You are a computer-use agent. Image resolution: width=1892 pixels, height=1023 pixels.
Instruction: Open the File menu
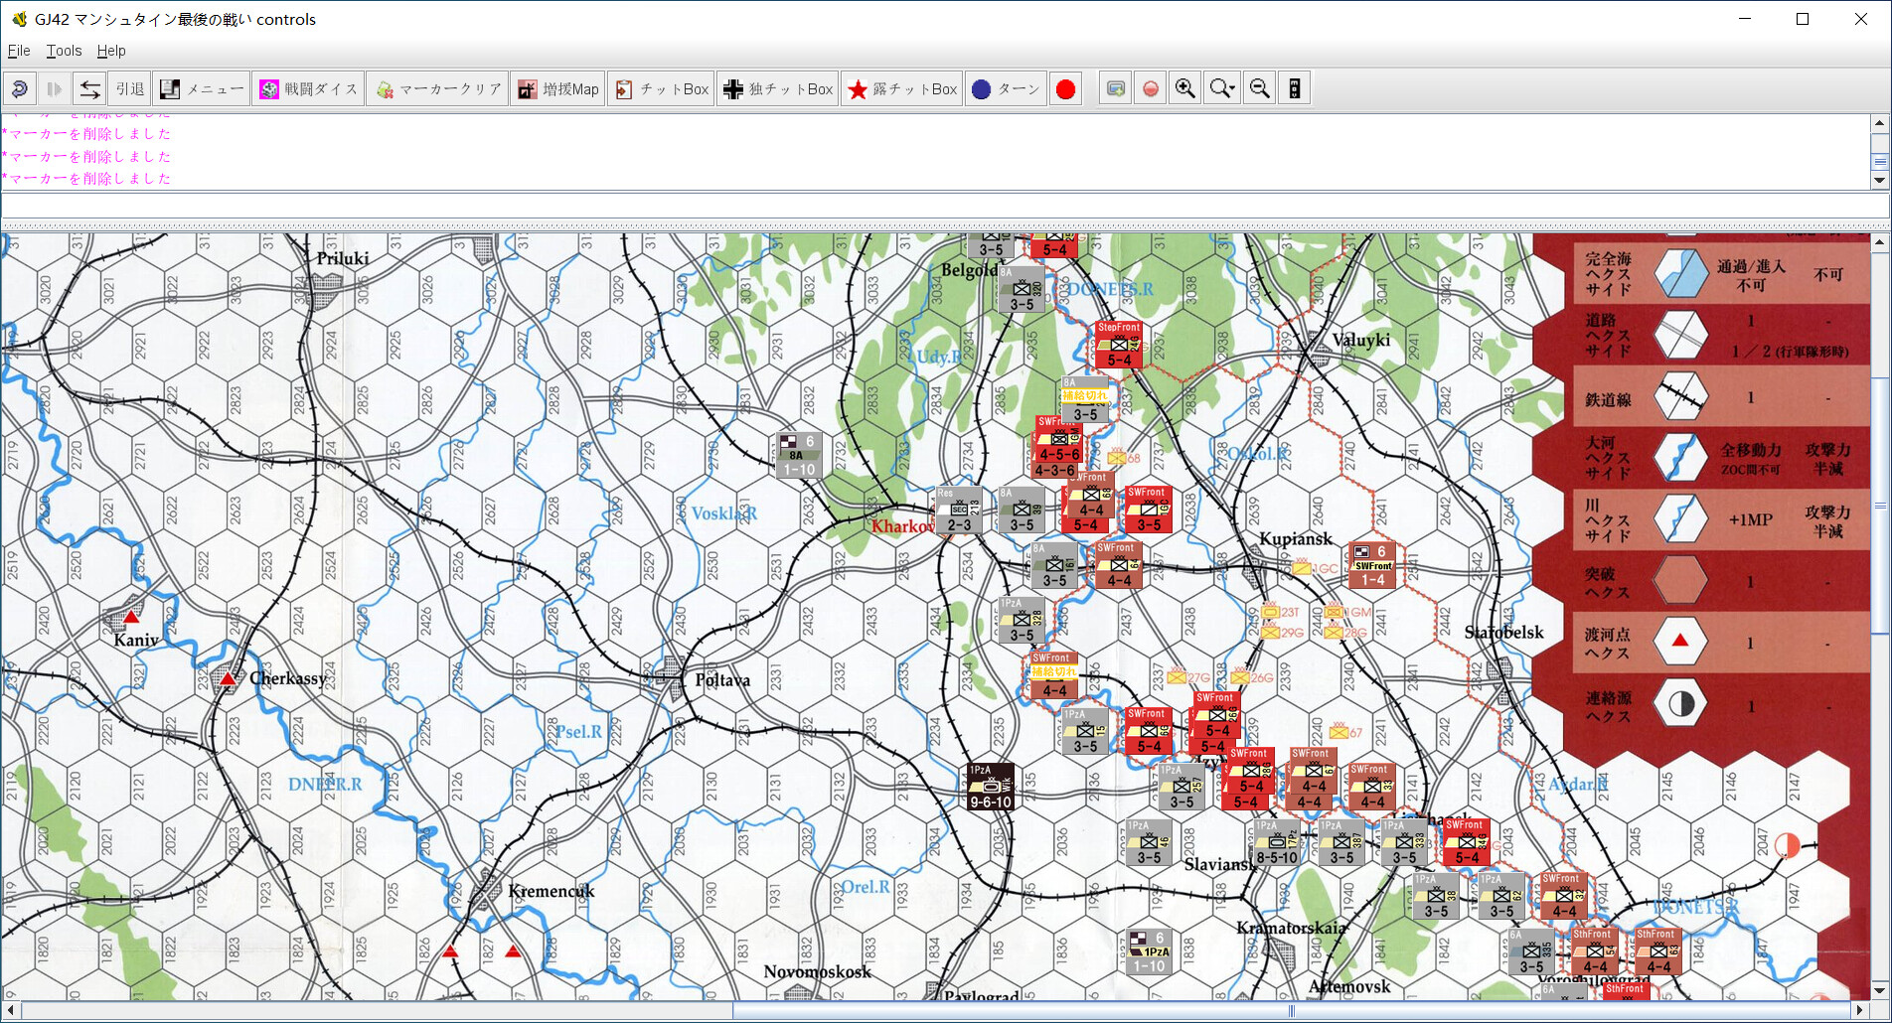tap(19, 51)
